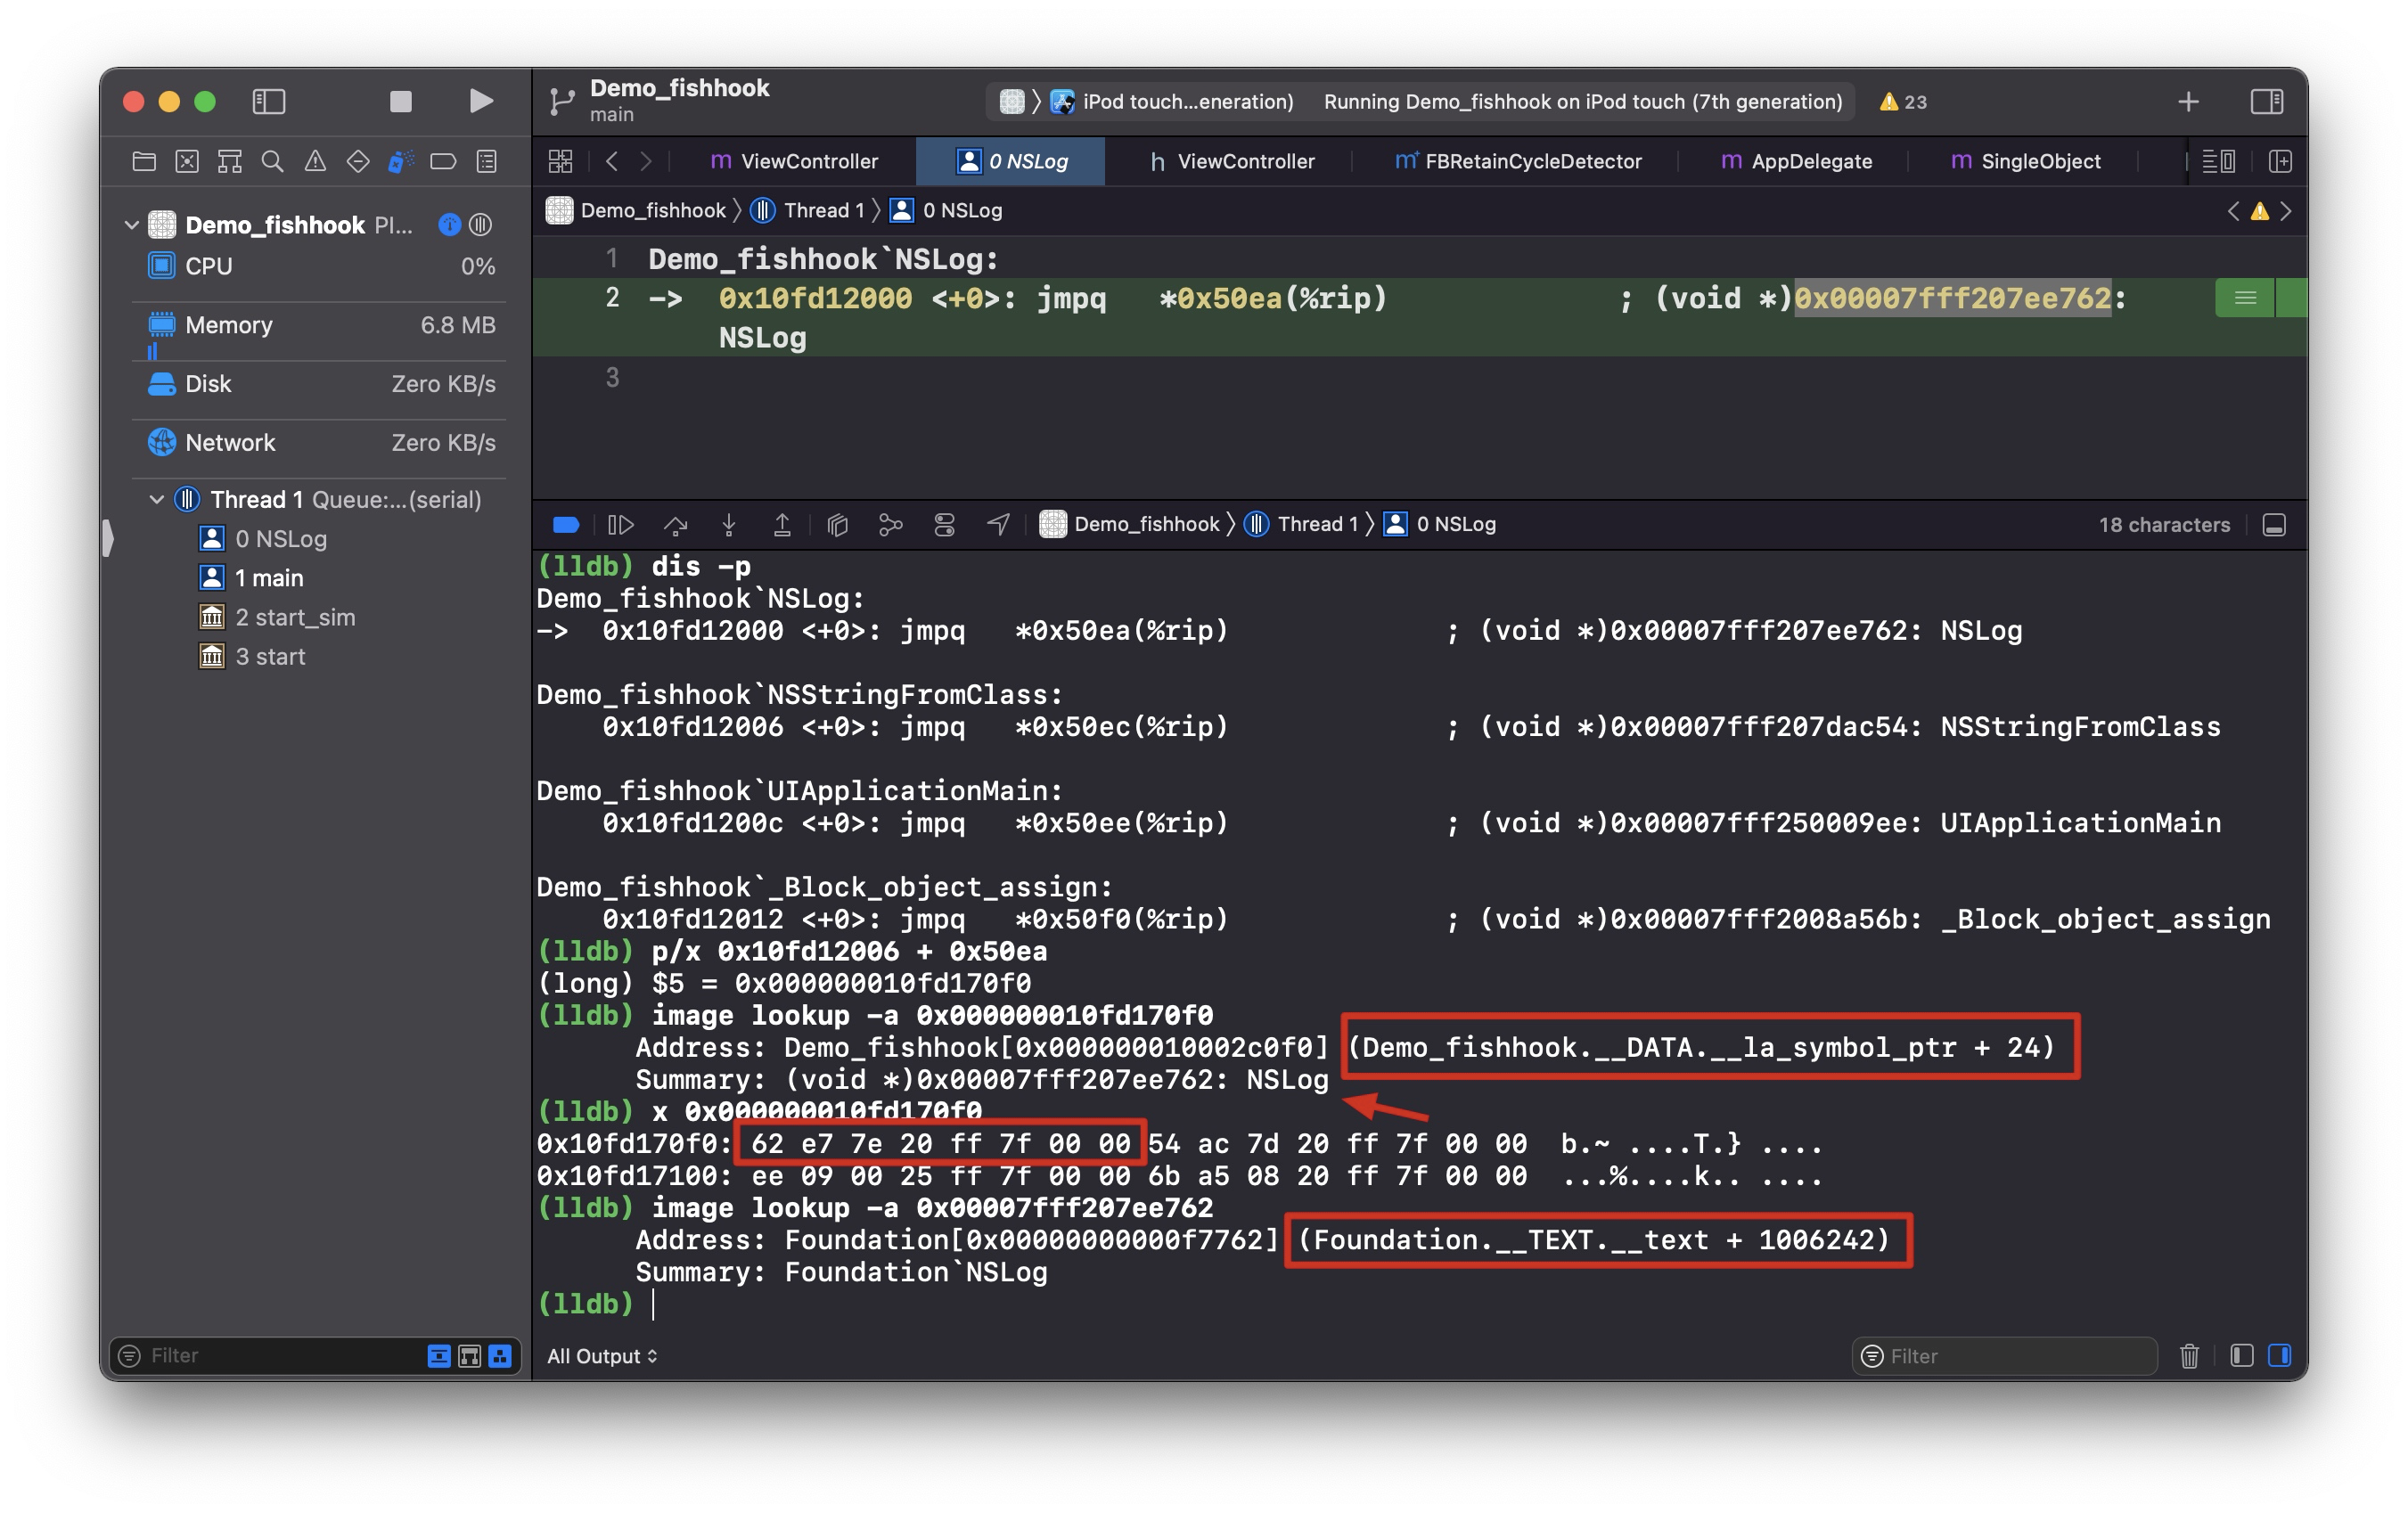Click the Step Into debug button

tap(729, 524)
